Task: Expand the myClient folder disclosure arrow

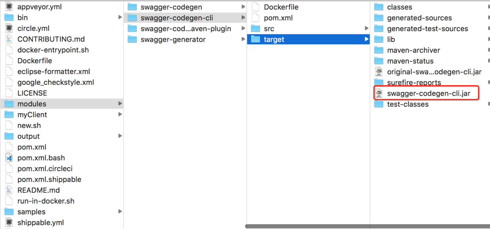Action: point(120,115)
